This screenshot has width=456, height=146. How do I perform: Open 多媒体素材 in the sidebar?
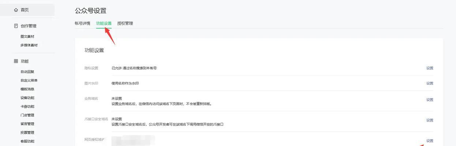tap(29, 45)
